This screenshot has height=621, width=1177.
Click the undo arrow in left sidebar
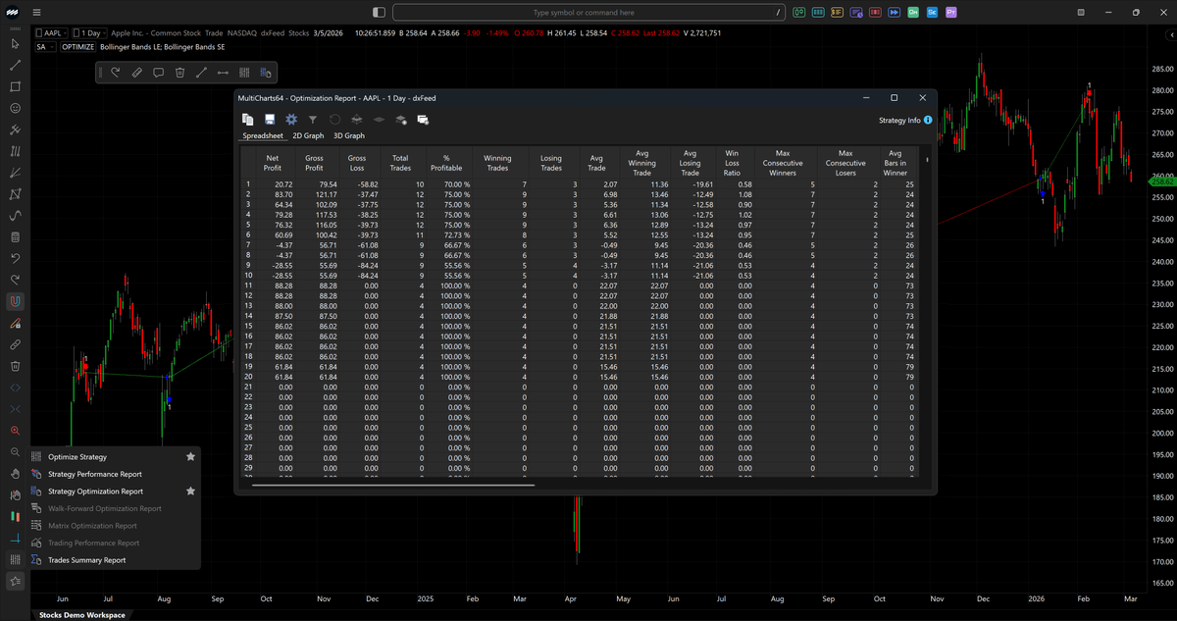click(15, 258)
